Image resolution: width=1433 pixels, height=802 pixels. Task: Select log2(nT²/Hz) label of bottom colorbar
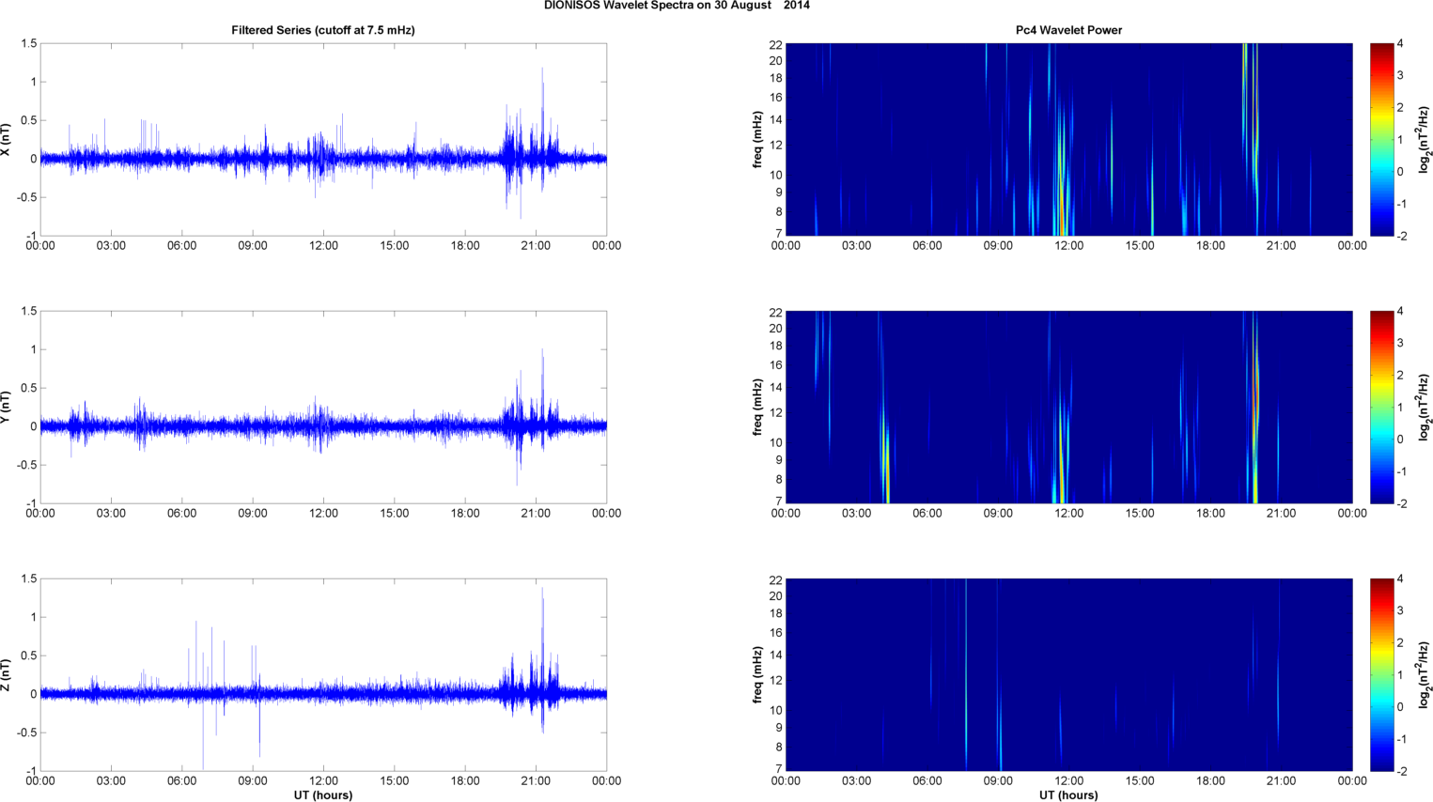(x=1425, y=675)
